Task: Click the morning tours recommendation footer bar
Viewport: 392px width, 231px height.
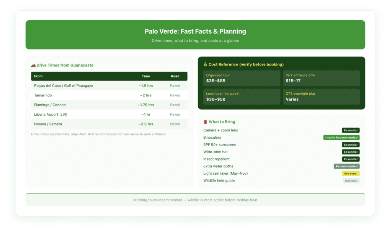Action: 196,200
